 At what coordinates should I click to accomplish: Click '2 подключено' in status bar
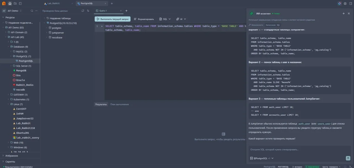tap(312, 167)
